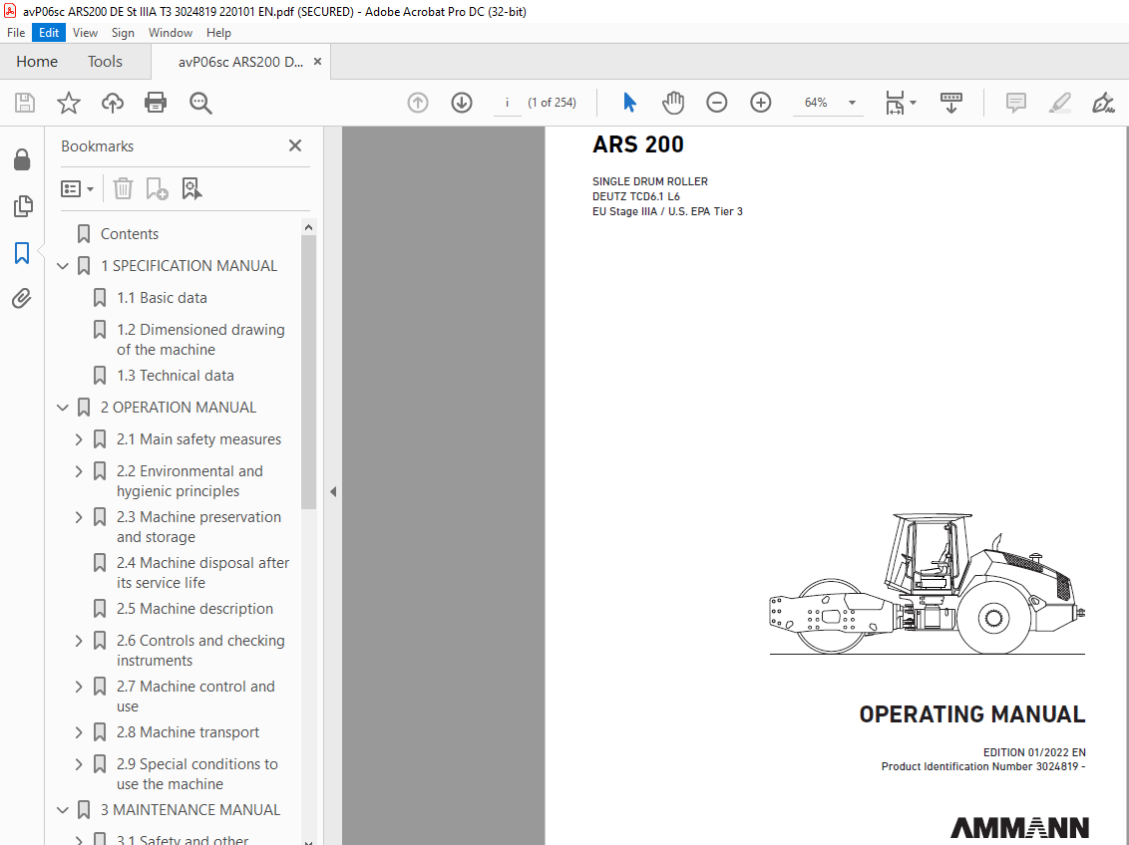1129x845 pixels.
Task: Zoom in with the plus icon
Action: 760,103
